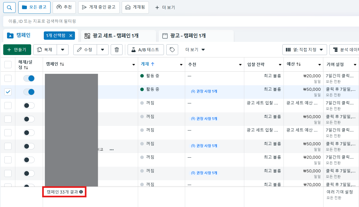
Task: Switch to 광고 세트 - 캠페인 1개 tab
Action: click(x=115, y=36)
